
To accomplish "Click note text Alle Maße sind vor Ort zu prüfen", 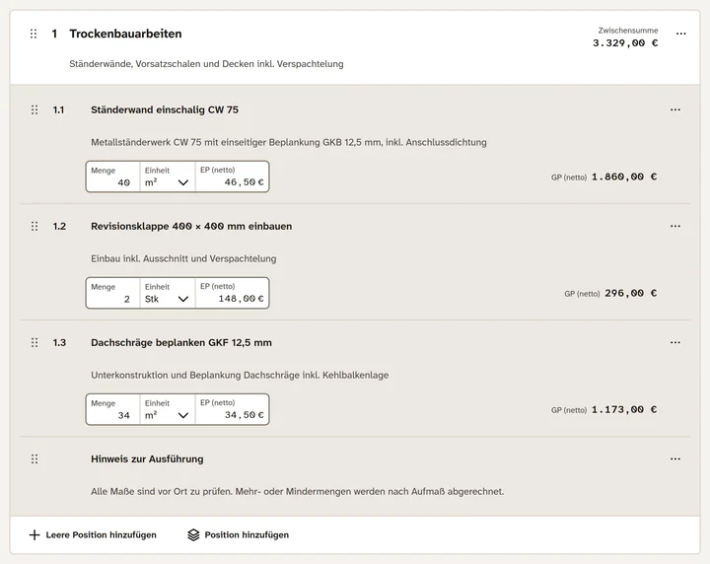I will pyautogui.click(x=298, y=491).
